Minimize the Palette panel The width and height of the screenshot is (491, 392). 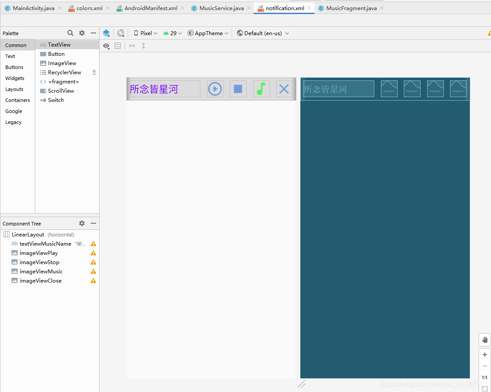coord(93,33)
